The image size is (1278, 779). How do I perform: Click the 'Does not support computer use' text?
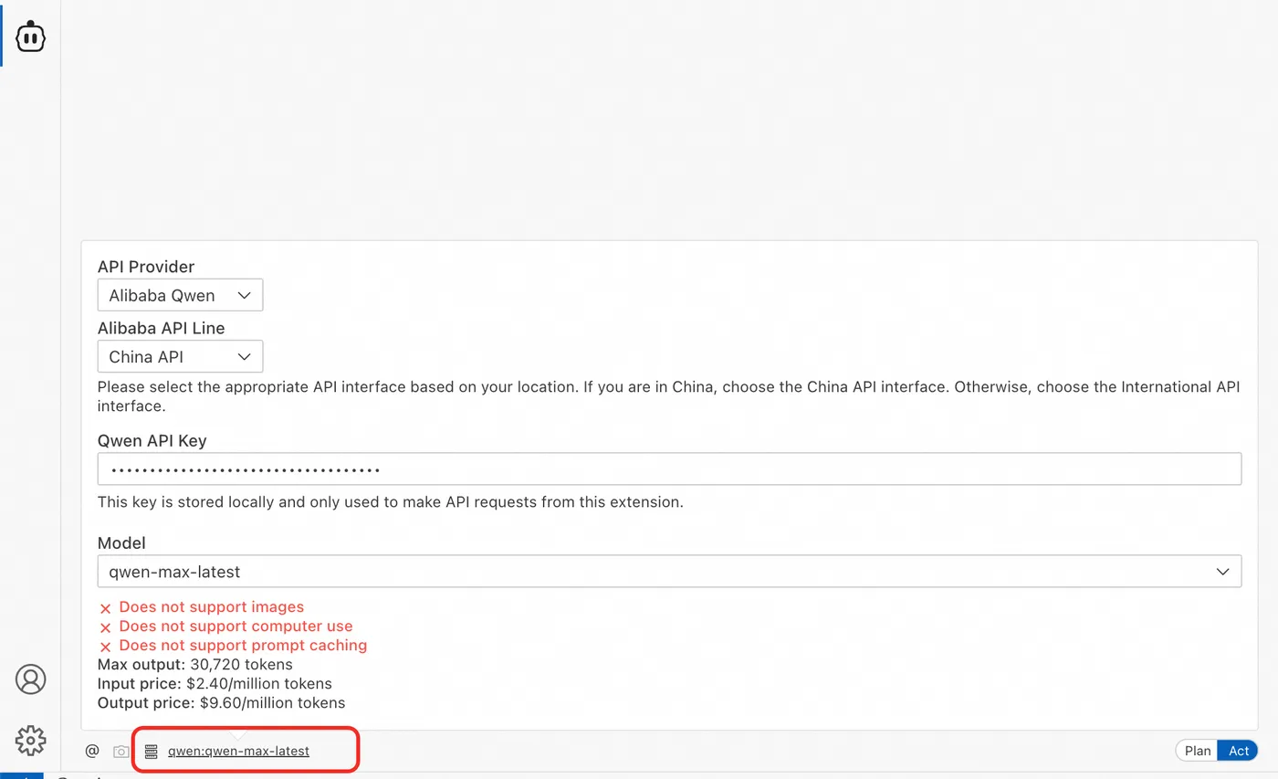click(236, 626)
